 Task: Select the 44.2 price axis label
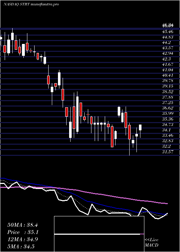click(166, 42)
